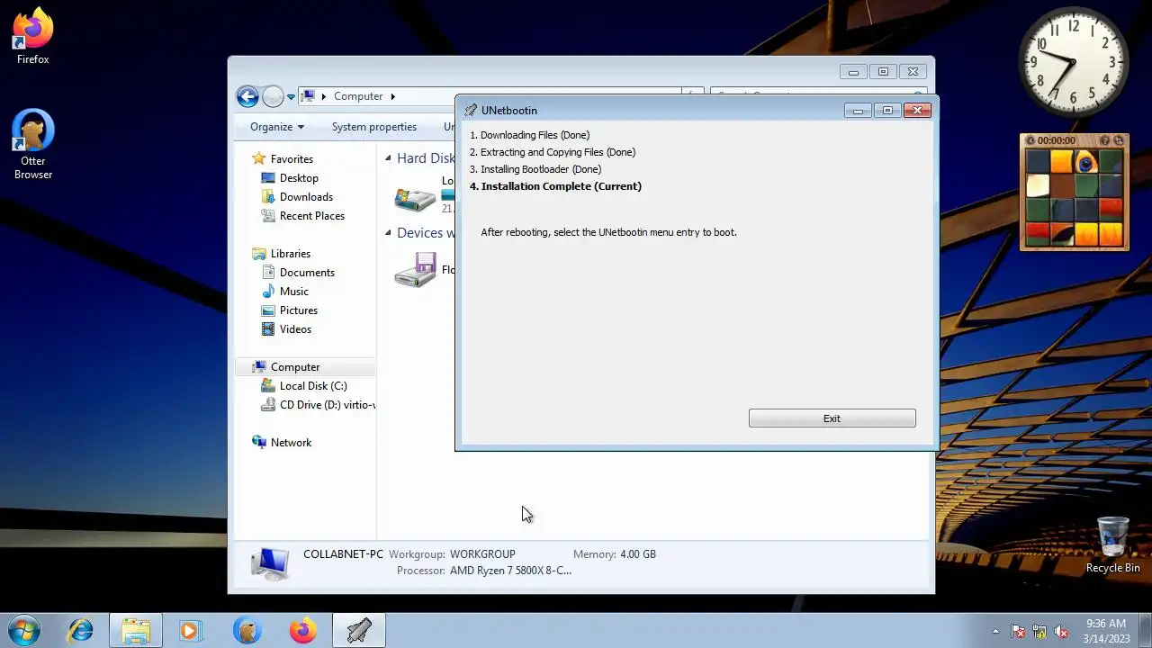This screenshot has width=1152, height=648.
Task: Open the Organize menu in Explorer
Action: (277, 127)
